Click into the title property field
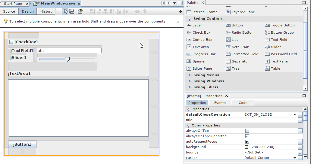 point(270,120)
